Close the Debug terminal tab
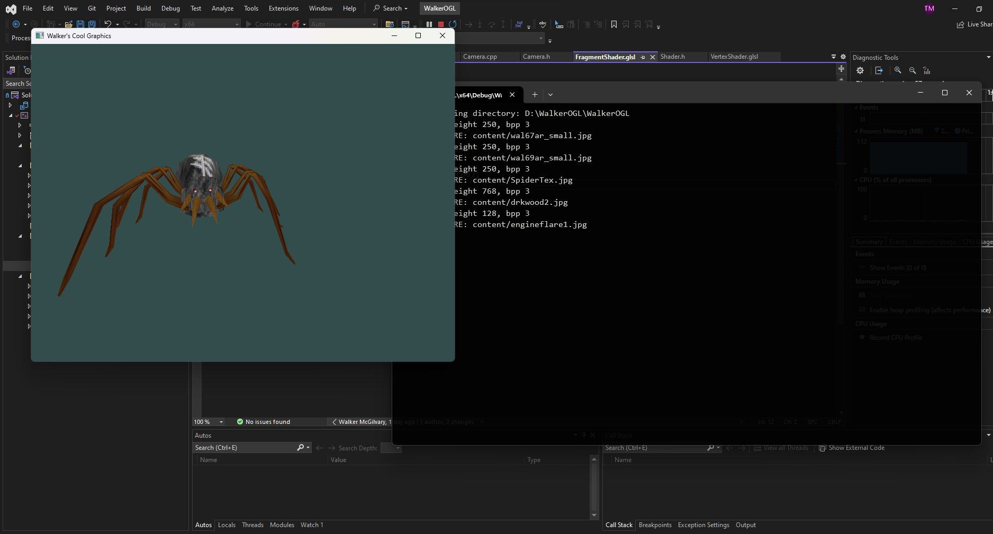This screenshot has width=993, height=534. click(512, 94)
